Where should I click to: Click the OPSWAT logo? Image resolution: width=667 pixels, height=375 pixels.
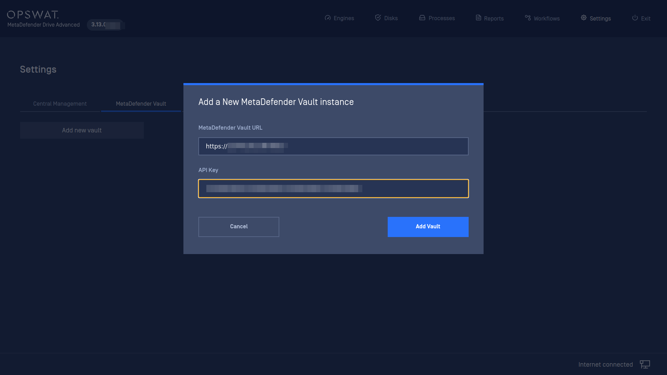coord(33,15)
